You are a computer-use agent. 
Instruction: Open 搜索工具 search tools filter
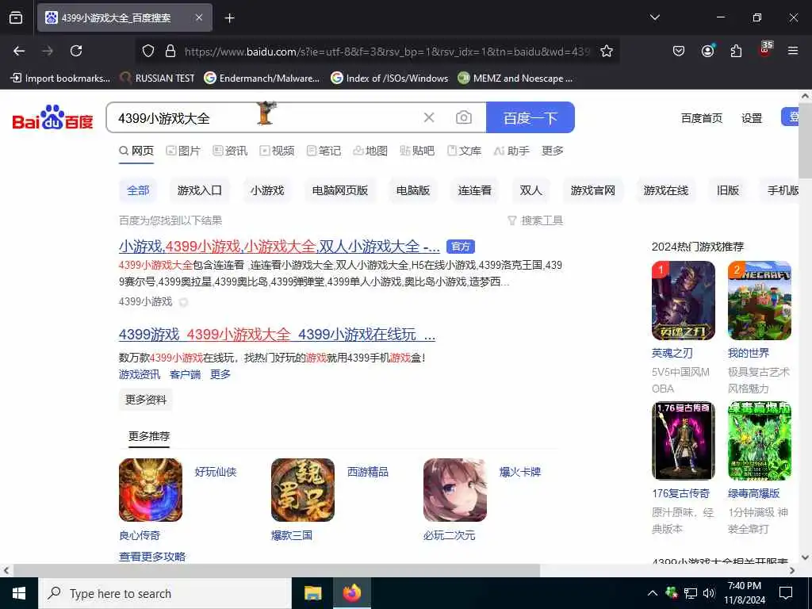pyautogui.click(x=535, y=220)
